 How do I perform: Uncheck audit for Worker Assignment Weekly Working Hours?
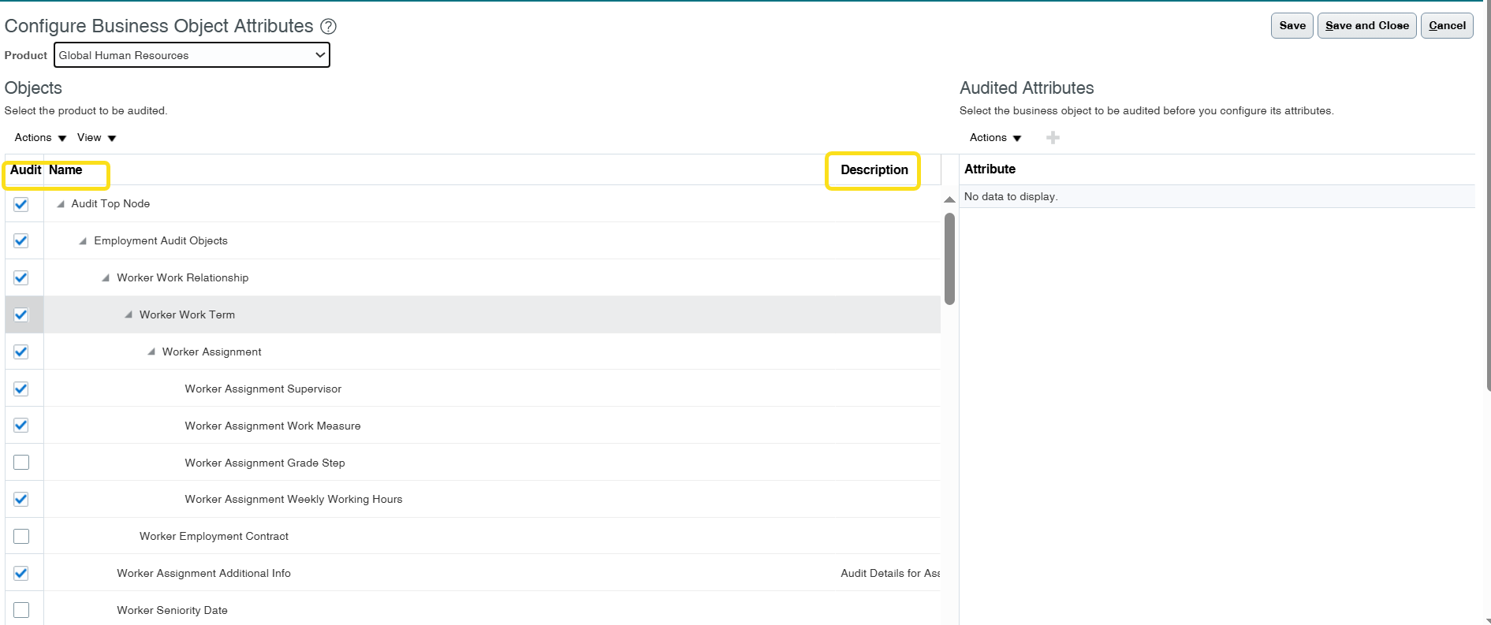click(x=21, y=500)
